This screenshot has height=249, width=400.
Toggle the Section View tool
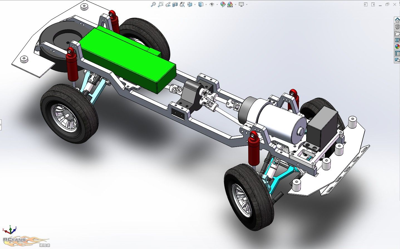(x=175, y=4)
